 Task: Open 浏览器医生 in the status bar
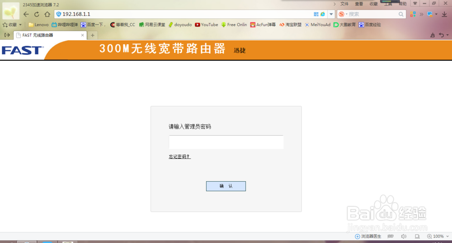tap(368, 236)
